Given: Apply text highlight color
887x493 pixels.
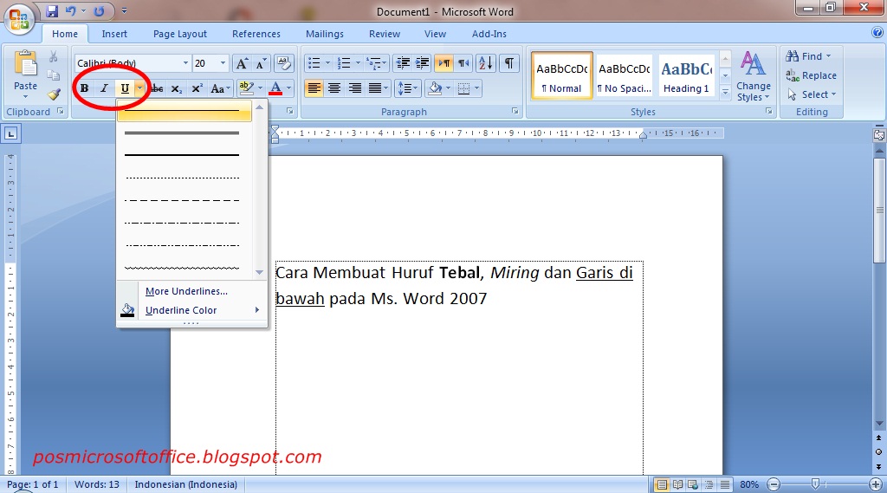Looking at the screenshot, I should click(245, 88).
